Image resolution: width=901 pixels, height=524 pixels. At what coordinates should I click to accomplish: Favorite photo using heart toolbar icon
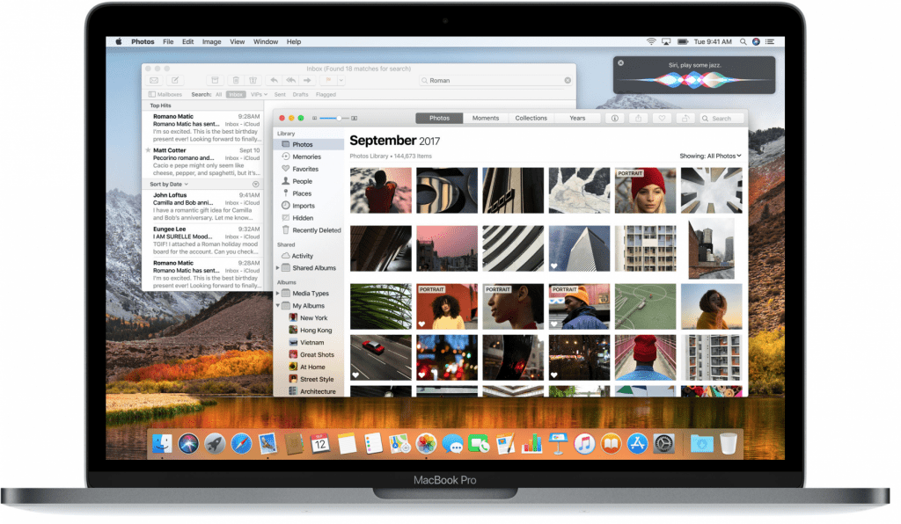point(662,118)
